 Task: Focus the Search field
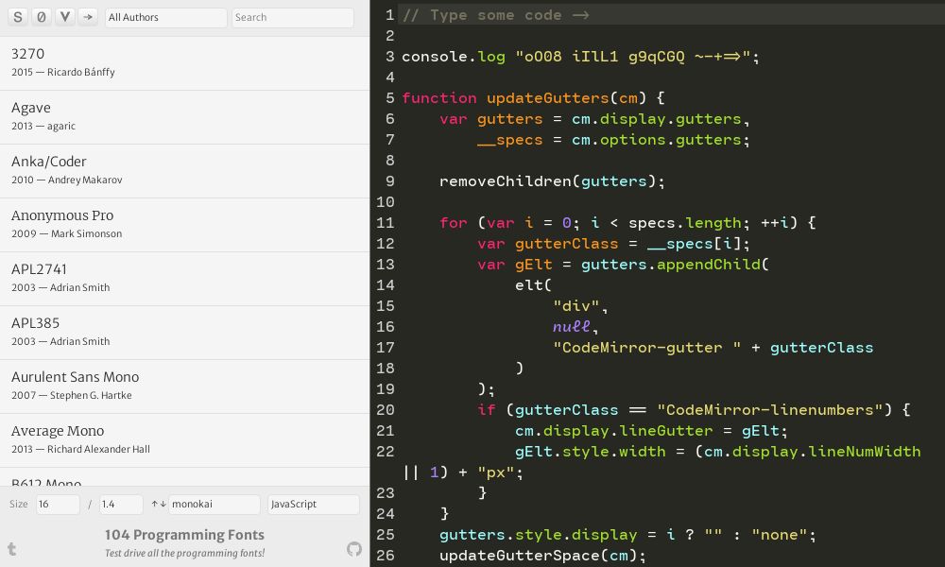(x=293, y=16)
